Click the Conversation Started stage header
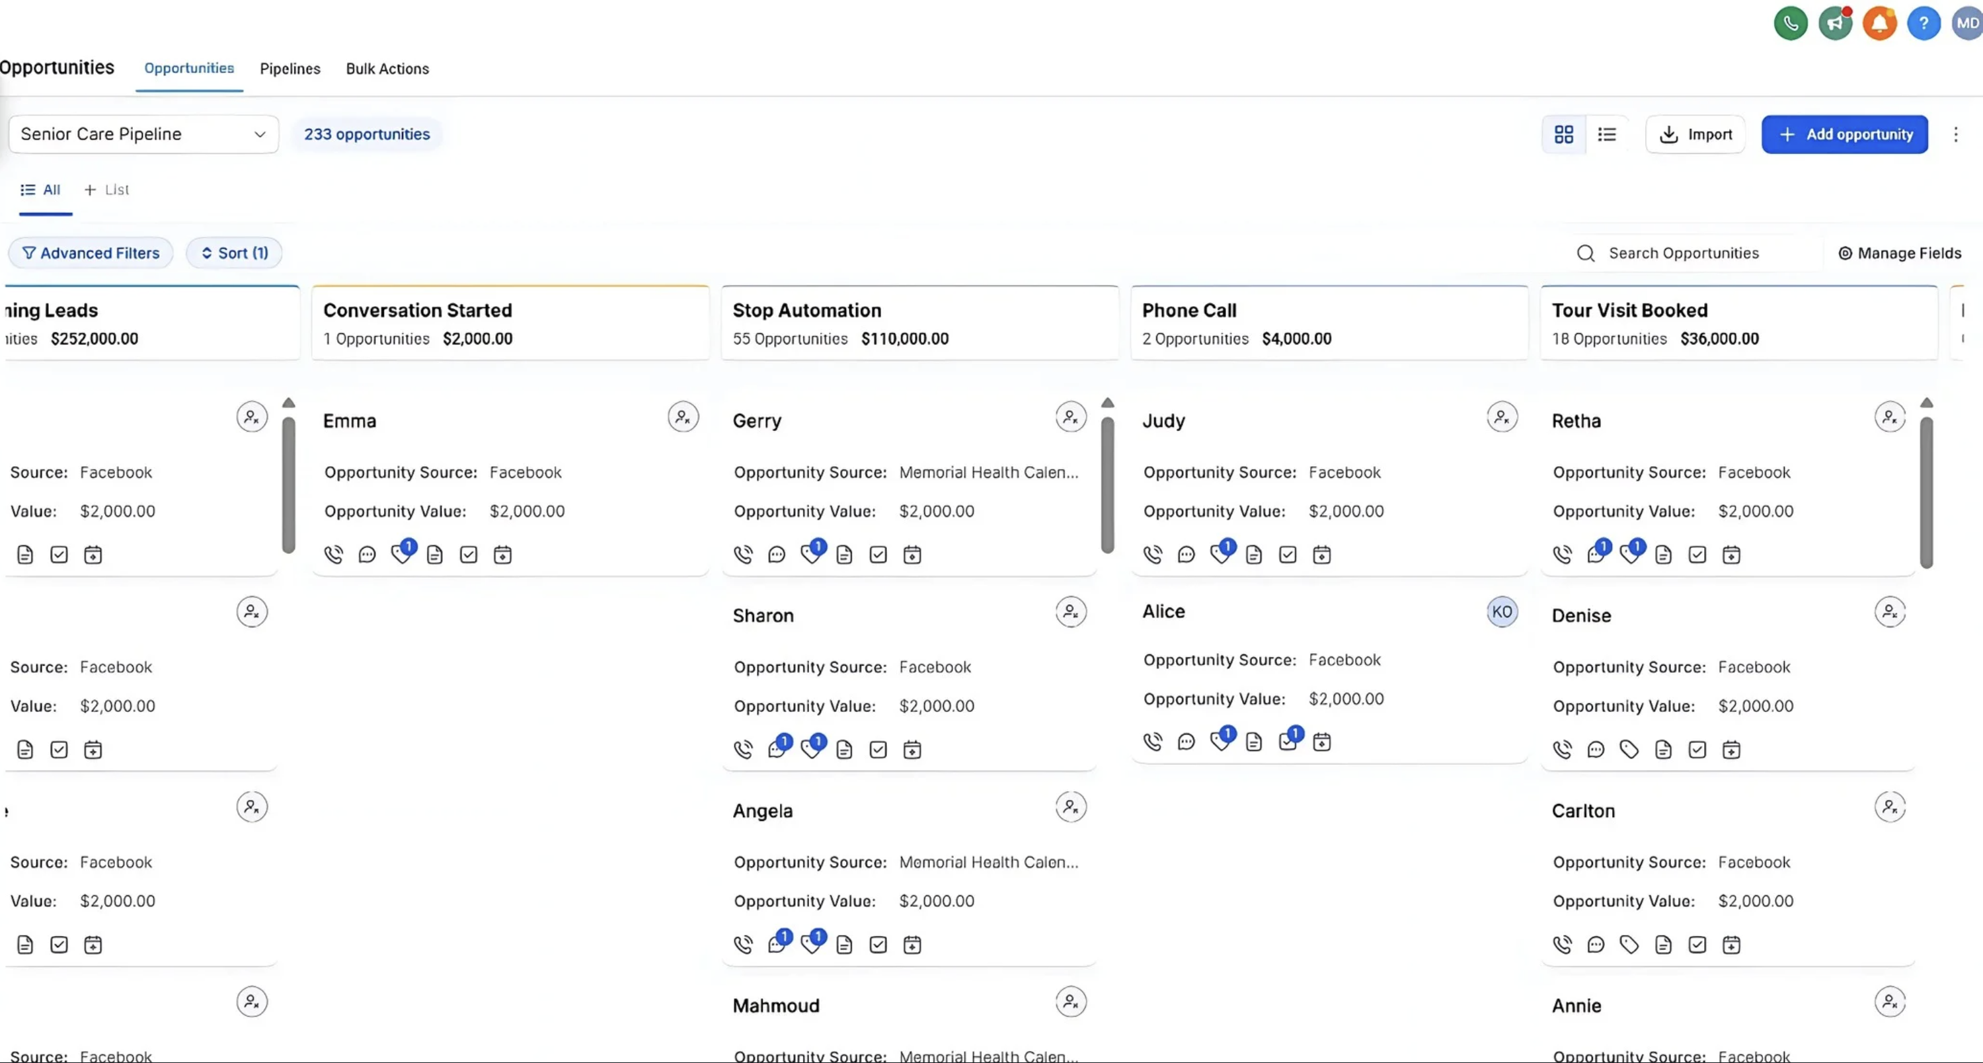The width and height of the screenshot is (1983, 1063). pyautogui.click(x=510, y=323)
